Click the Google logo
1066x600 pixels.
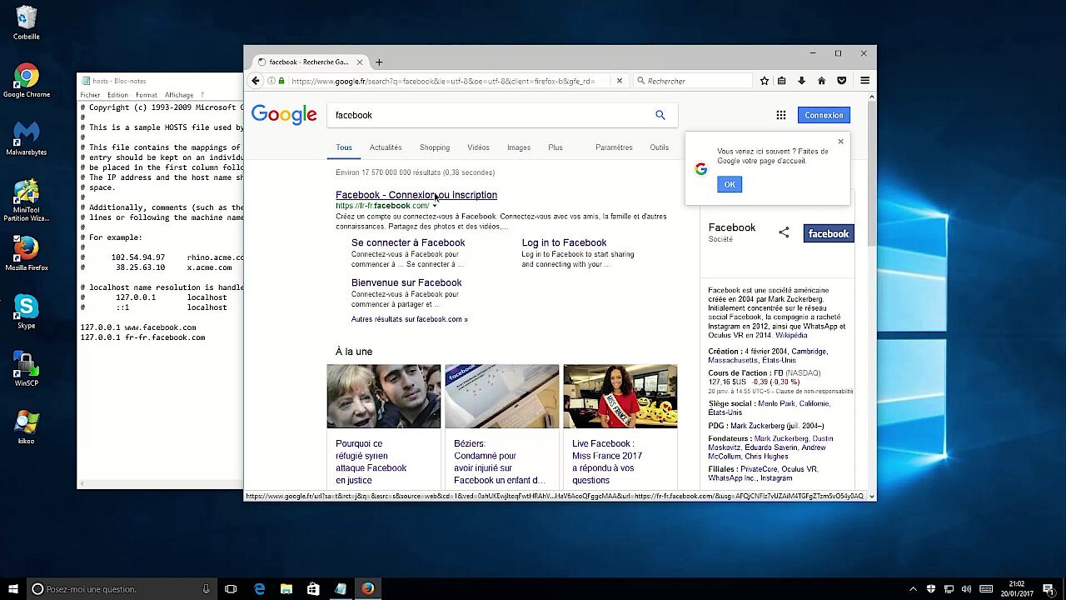click(284, 115)
